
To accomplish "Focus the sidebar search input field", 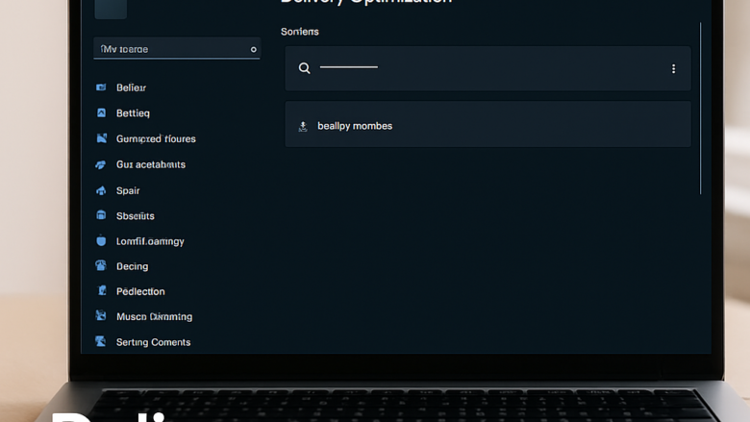I will pos(177,49).
